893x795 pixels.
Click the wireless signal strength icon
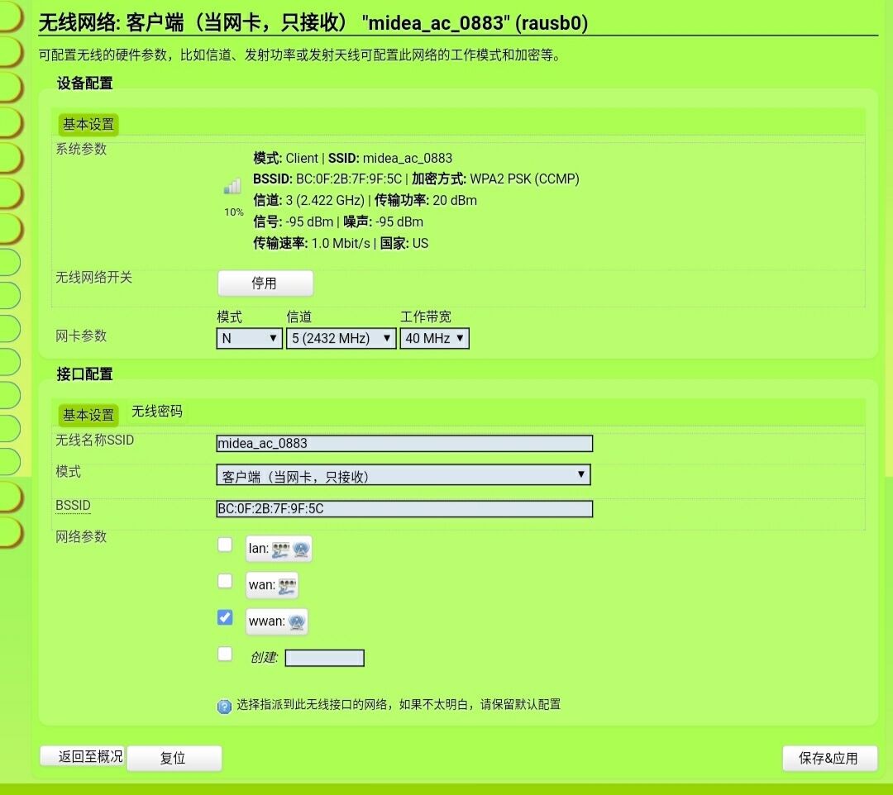coord(232,188)
